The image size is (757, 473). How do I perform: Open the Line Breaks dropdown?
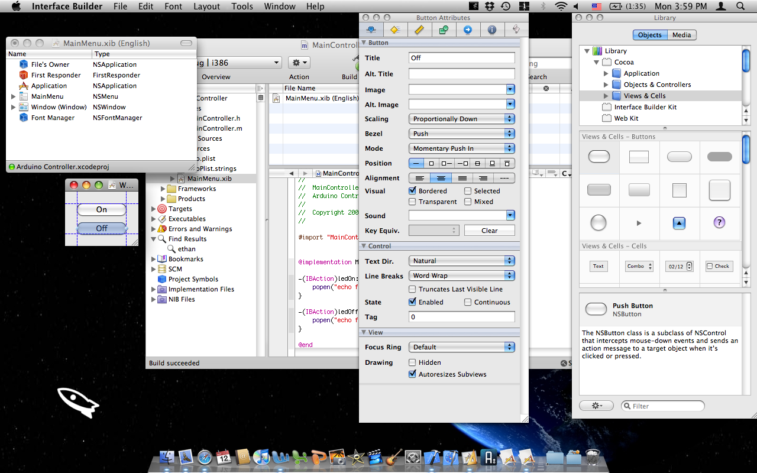pos(462,276)
